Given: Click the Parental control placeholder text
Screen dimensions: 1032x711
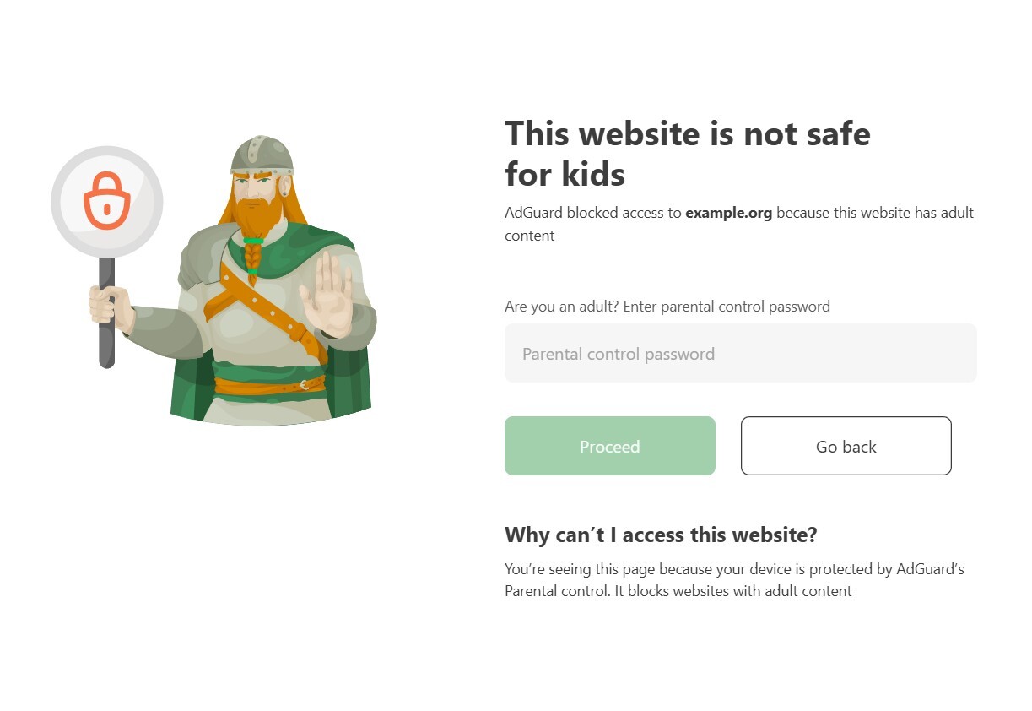Looking at the screenshot, I should pyautogui.click(x=619, y=353).
